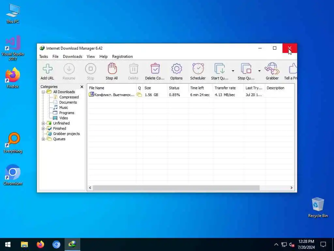Screen dimensions: 334x251
Task: Select the Documents category
Action: (68, 102)
